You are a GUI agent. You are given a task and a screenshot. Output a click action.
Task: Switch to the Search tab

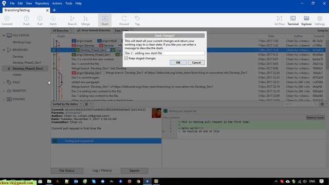coord(134,171)
